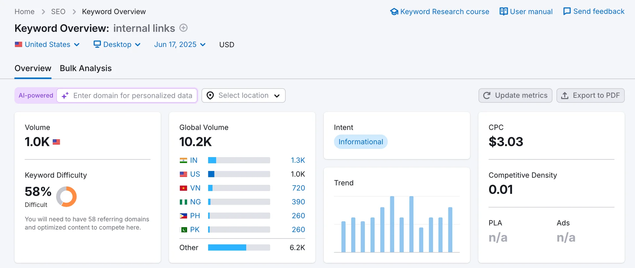The width and height of the screenshot is (635, 268).
Task: Click the IN country code link
Action: pos(194,160)
